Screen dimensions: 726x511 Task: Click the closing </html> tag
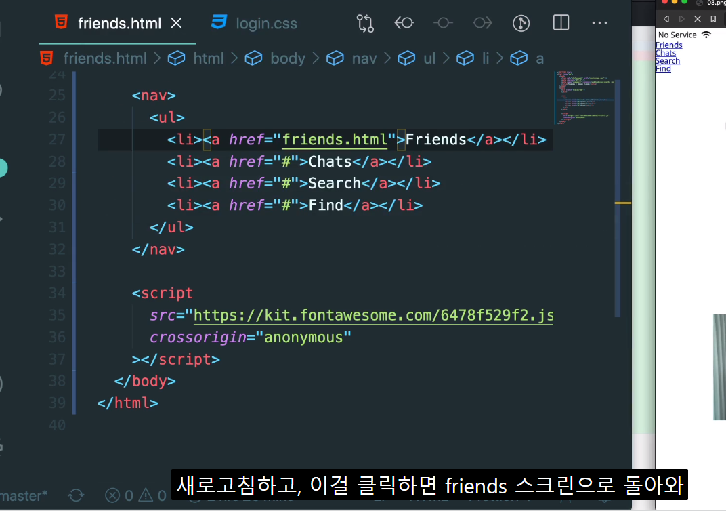click(128, 403)
